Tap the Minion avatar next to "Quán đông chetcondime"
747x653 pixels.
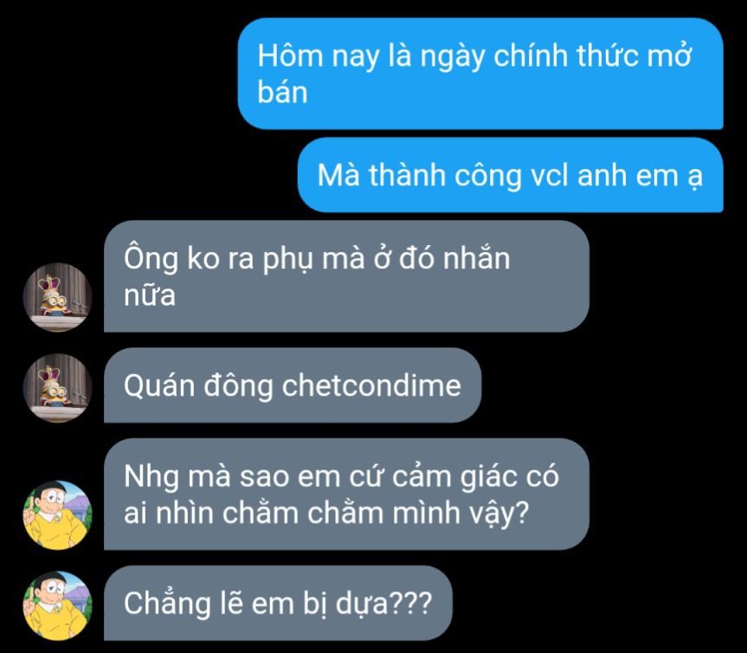click(58, 388)
